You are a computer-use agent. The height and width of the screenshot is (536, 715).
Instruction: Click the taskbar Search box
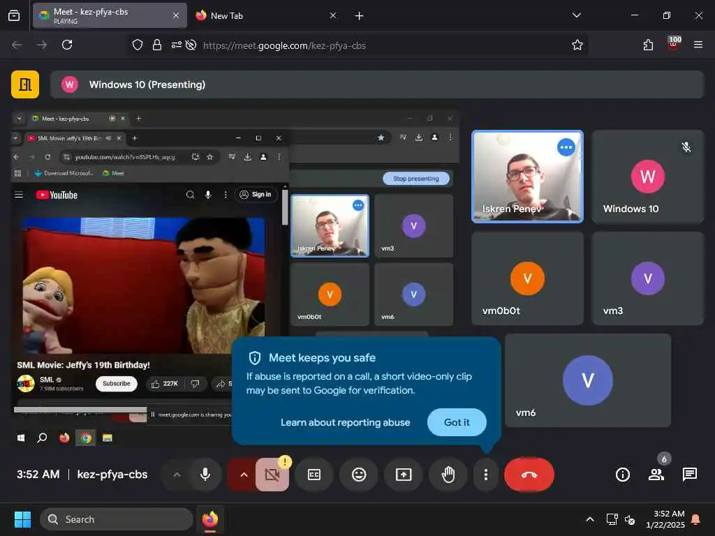click(117, 519)
